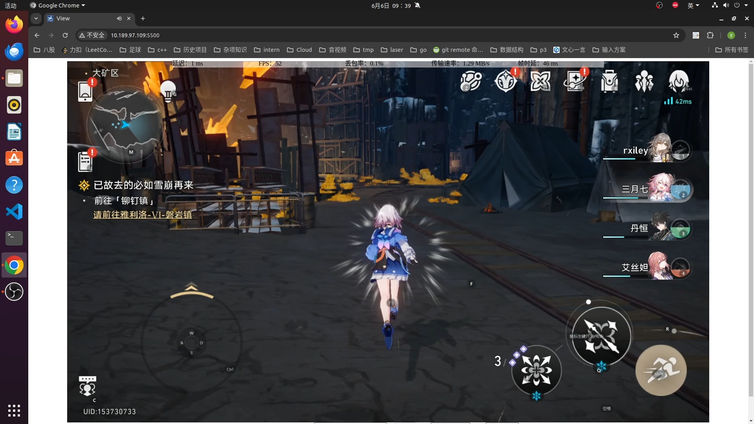
Task: Open the Google Chrome app menu
Action: coord(58,5)
